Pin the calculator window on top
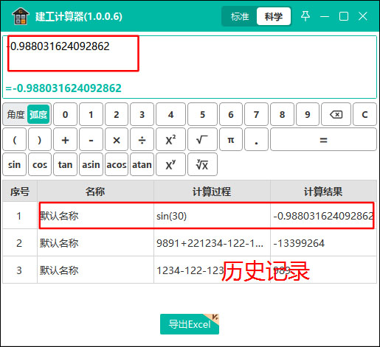 pos(305,16)
